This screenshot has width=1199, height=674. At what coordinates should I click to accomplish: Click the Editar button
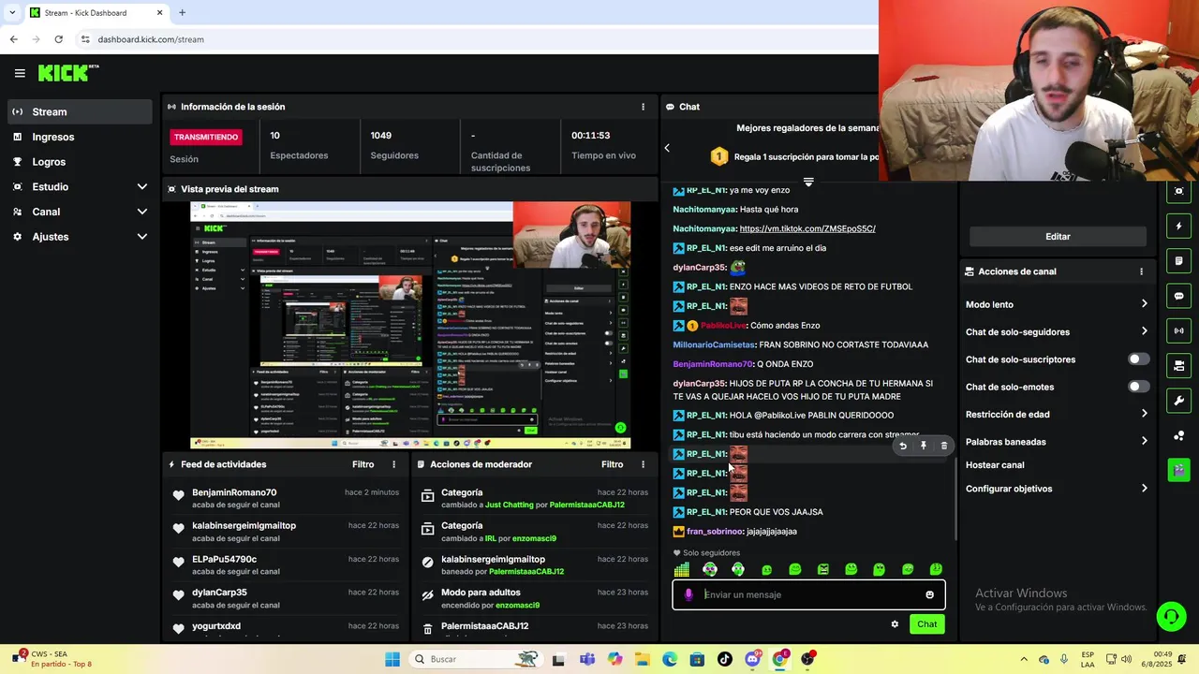tap(1058, 237)
